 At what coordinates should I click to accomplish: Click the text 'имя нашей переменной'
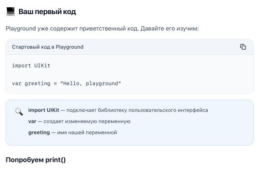click(x=87, y=133)
